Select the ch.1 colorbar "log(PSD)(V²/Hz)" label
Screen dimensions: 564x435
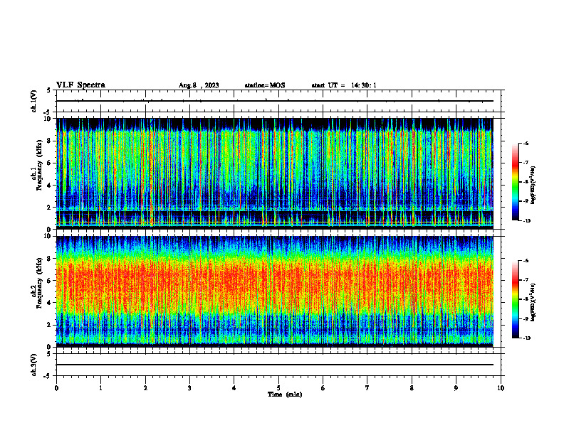533,185
